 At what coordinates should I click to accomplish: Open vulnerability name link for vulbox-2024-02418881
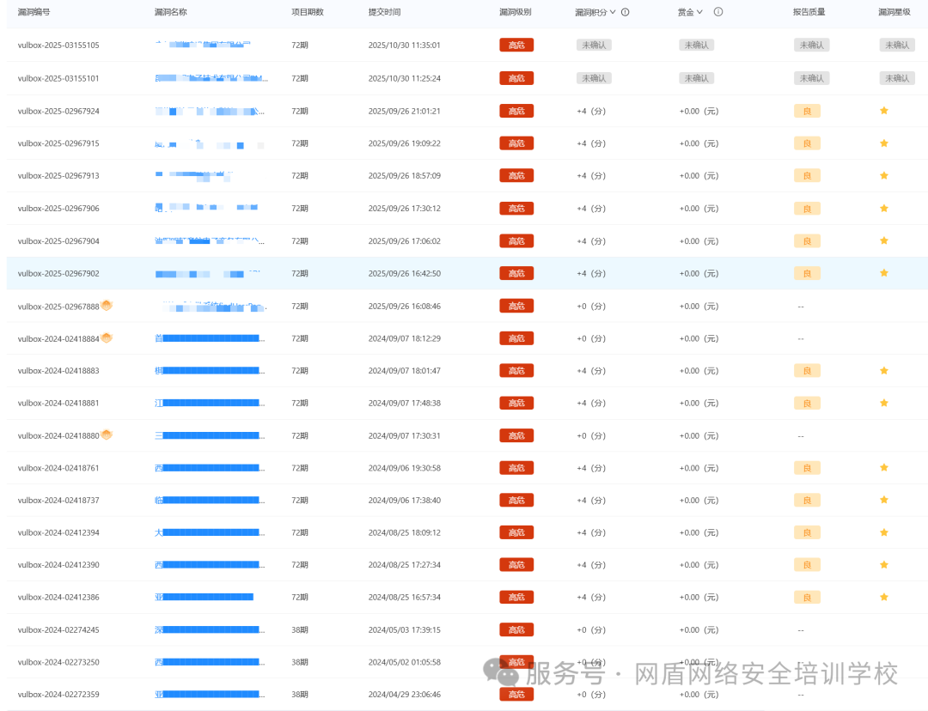pos(210,403)
